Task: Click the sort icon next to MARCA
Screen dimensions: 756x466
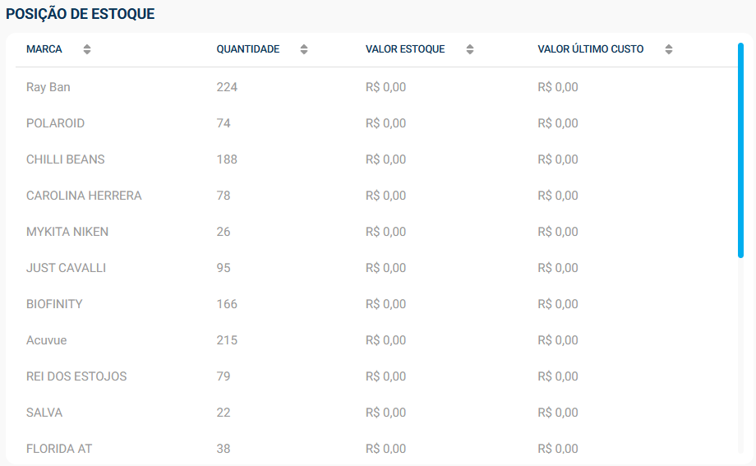Action: (87, 49)
